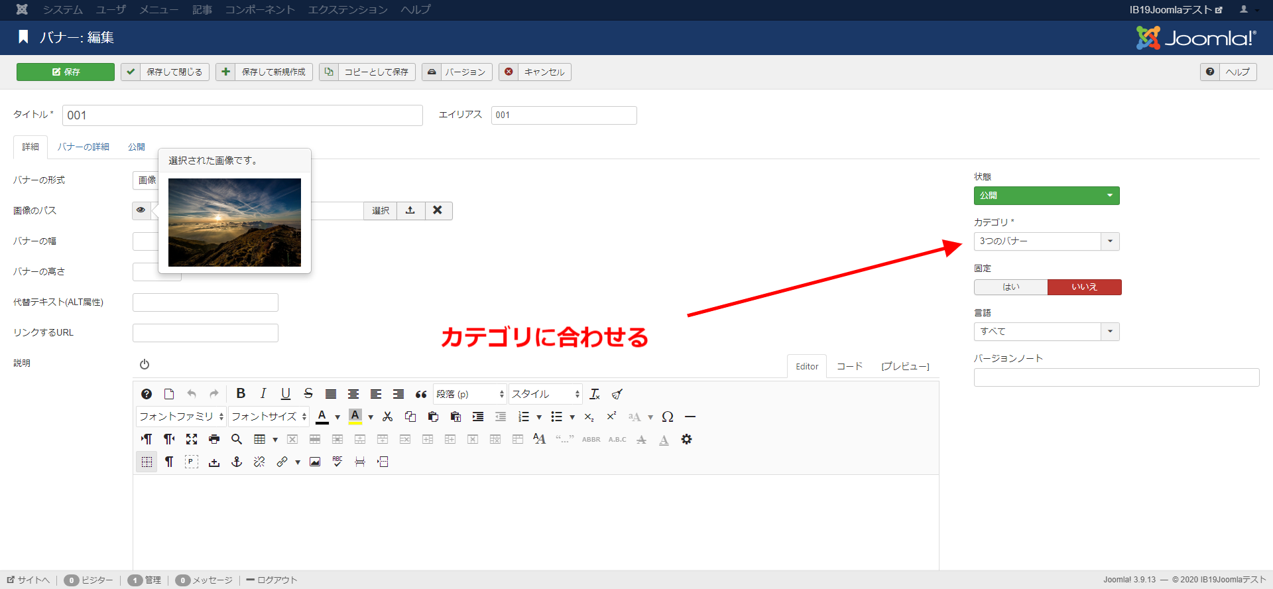Set 固定 to はい
This screenshot has height=589, width=1273.
point(1010,287)
